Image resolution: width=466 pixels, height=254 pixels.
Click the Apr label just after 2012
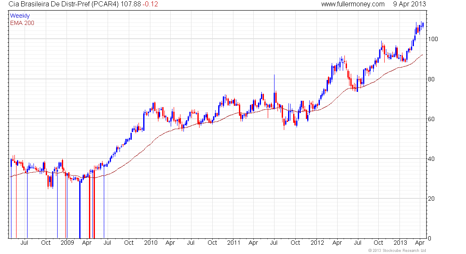click(337, 243)
